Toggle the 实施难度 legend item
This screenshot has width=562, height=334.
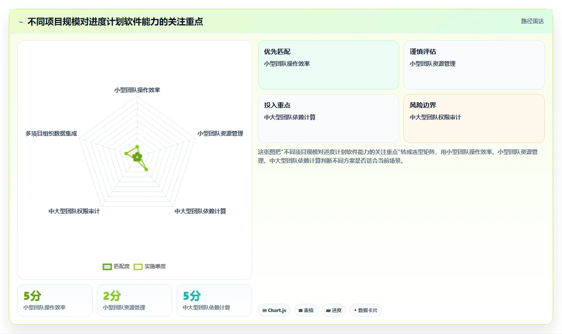click(150, 266)
